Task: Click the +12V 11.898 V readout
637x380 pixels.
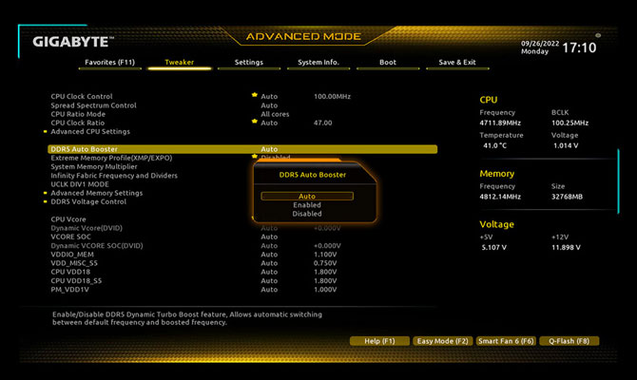Action: tap(566, 248)
